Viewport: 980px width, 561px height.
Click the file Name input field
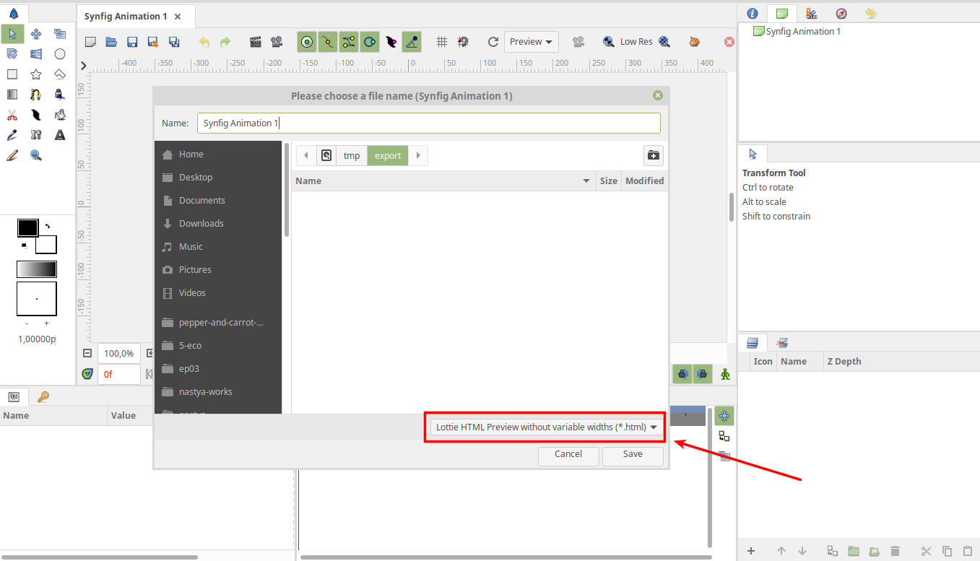pyautogui.click(x=429, y=123)
